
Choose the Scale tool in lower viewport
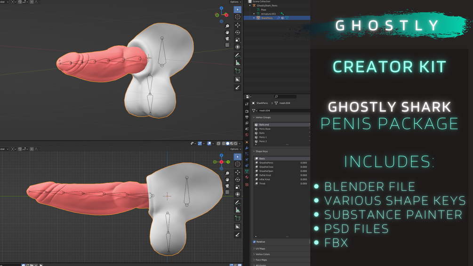tap(238, 187)
